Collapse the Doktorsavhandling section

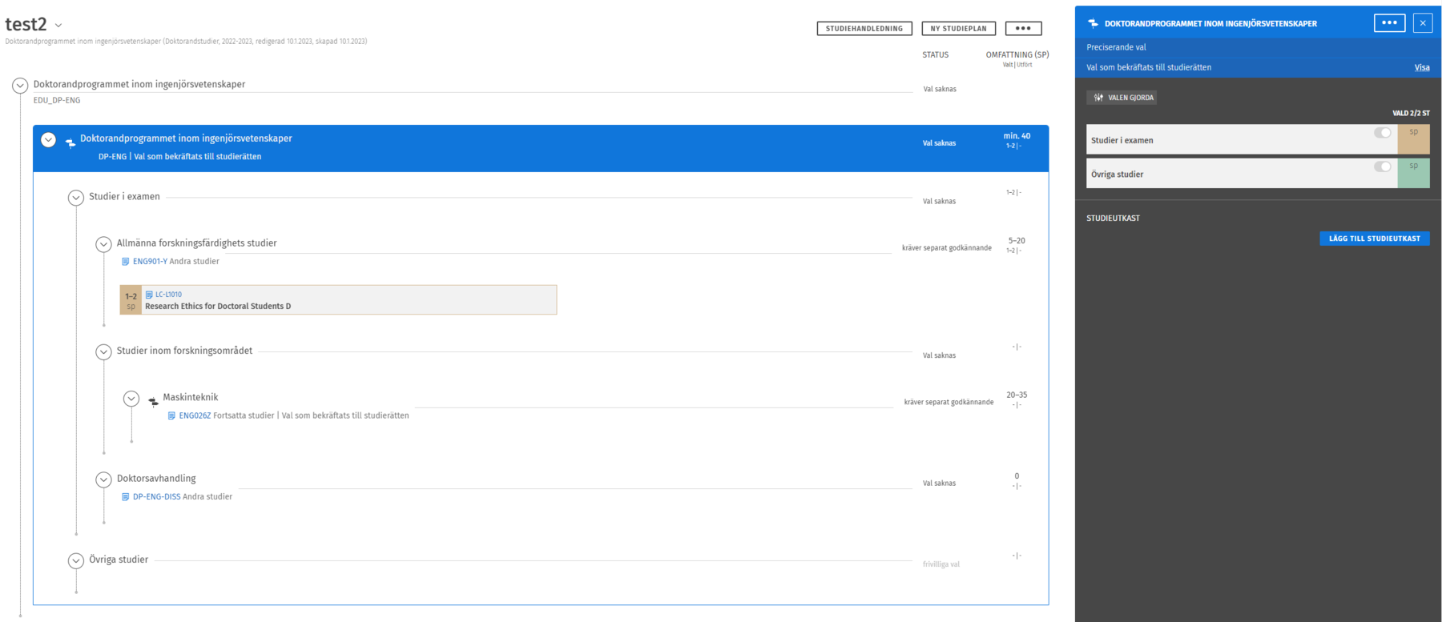point(103,480)
